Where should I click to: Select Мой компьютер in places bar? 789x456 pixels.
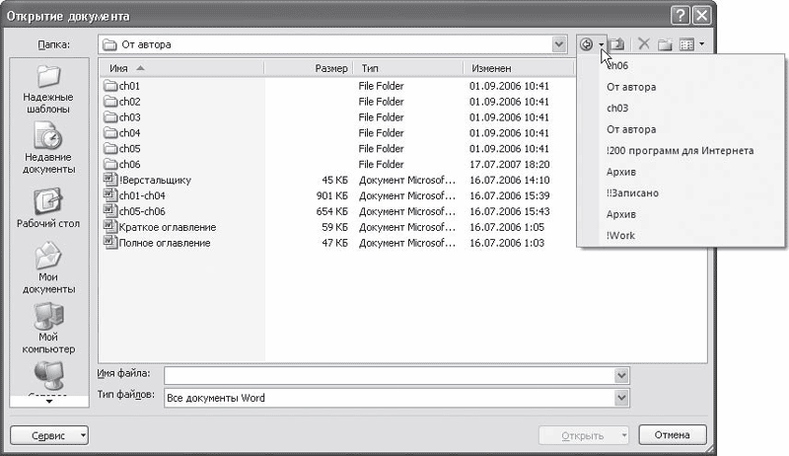pos(48,328)
